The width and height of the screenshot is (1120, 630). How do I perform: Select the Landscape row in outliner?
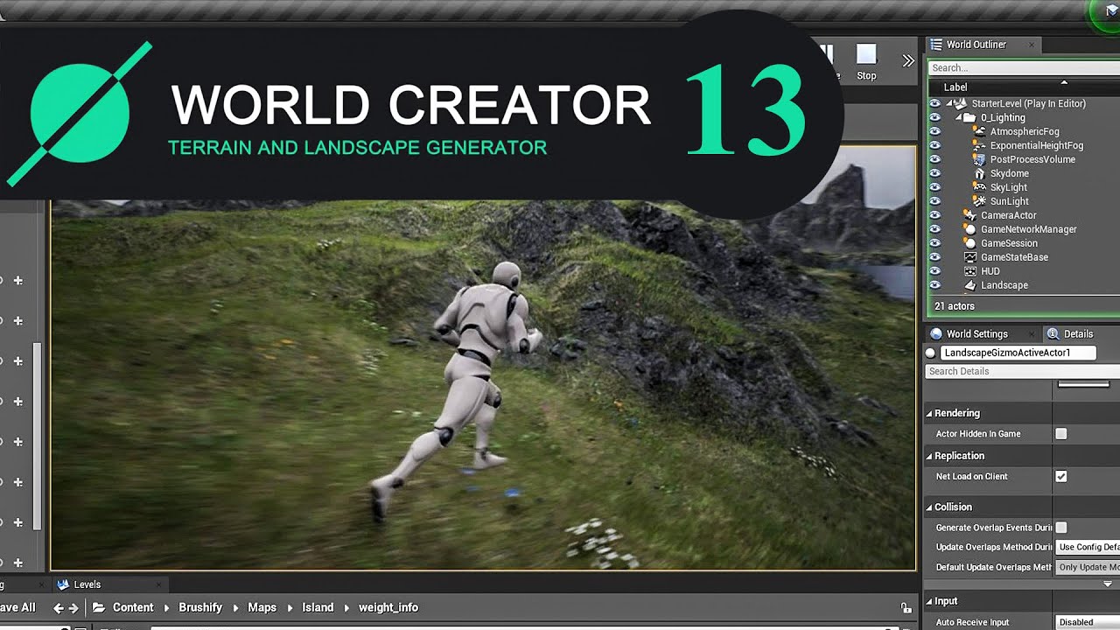pos(1024,285)
